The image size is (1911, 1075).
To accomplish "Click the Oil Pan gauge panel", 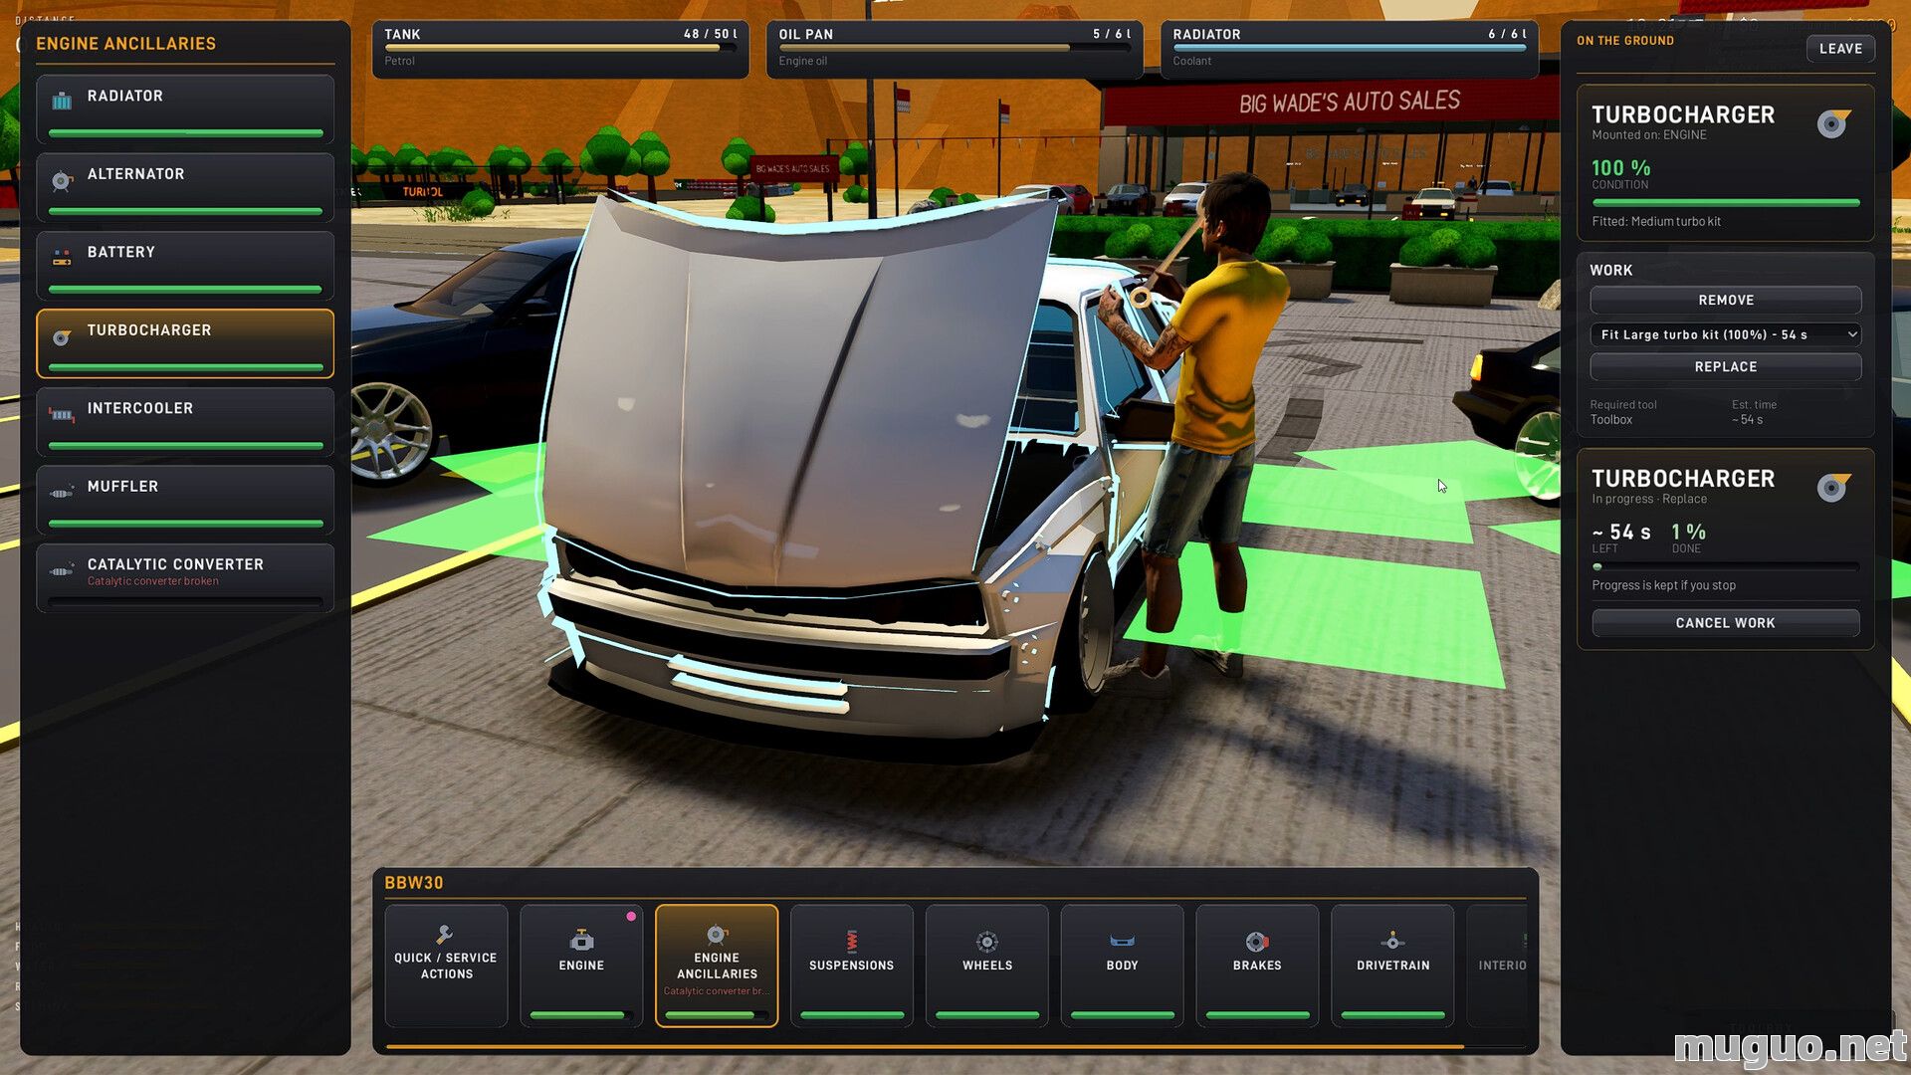I will pyautogui.click(x=955, y=48).
